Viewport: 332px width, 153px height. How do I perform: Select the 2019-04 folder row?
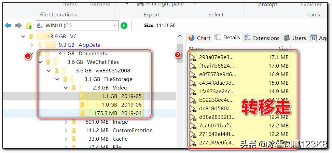[x=90, y=113]
